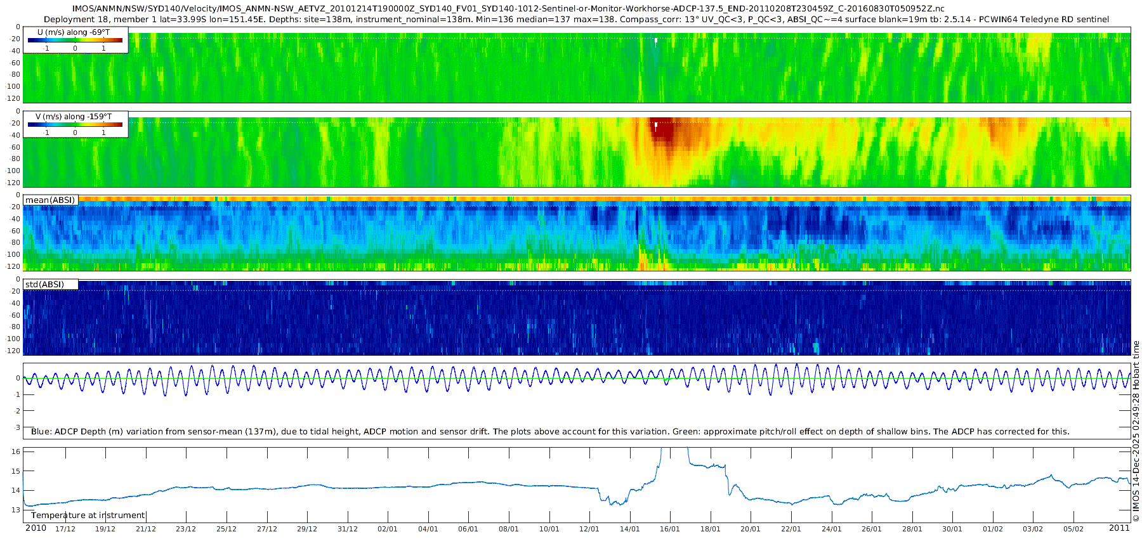Click the 2011 year label at axis end
The width and height of the screenshot is (1142, 539).
click(x=1119, y=528)
